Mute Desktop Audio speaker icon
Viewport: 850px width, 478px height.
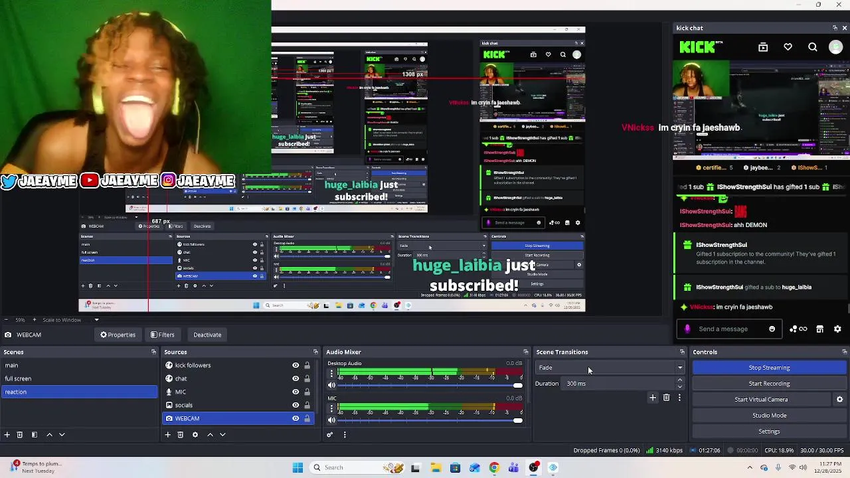point(331,386)
